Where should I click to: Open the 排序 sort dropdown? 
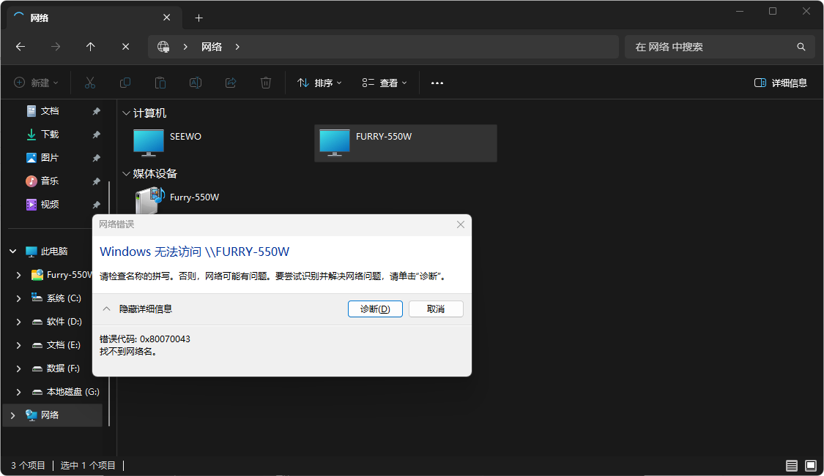[x=319, y=83]
